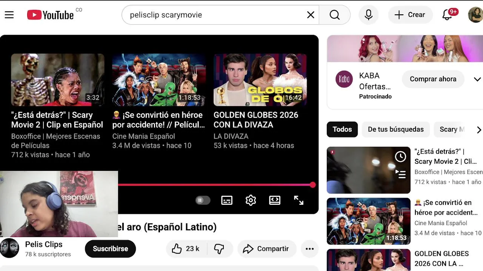Click endscreen title GOLDEN GLOBES 2026 CON LA DIVAZA
The height and width of the screenshot is (271, 483).
[x=256, y=120]
